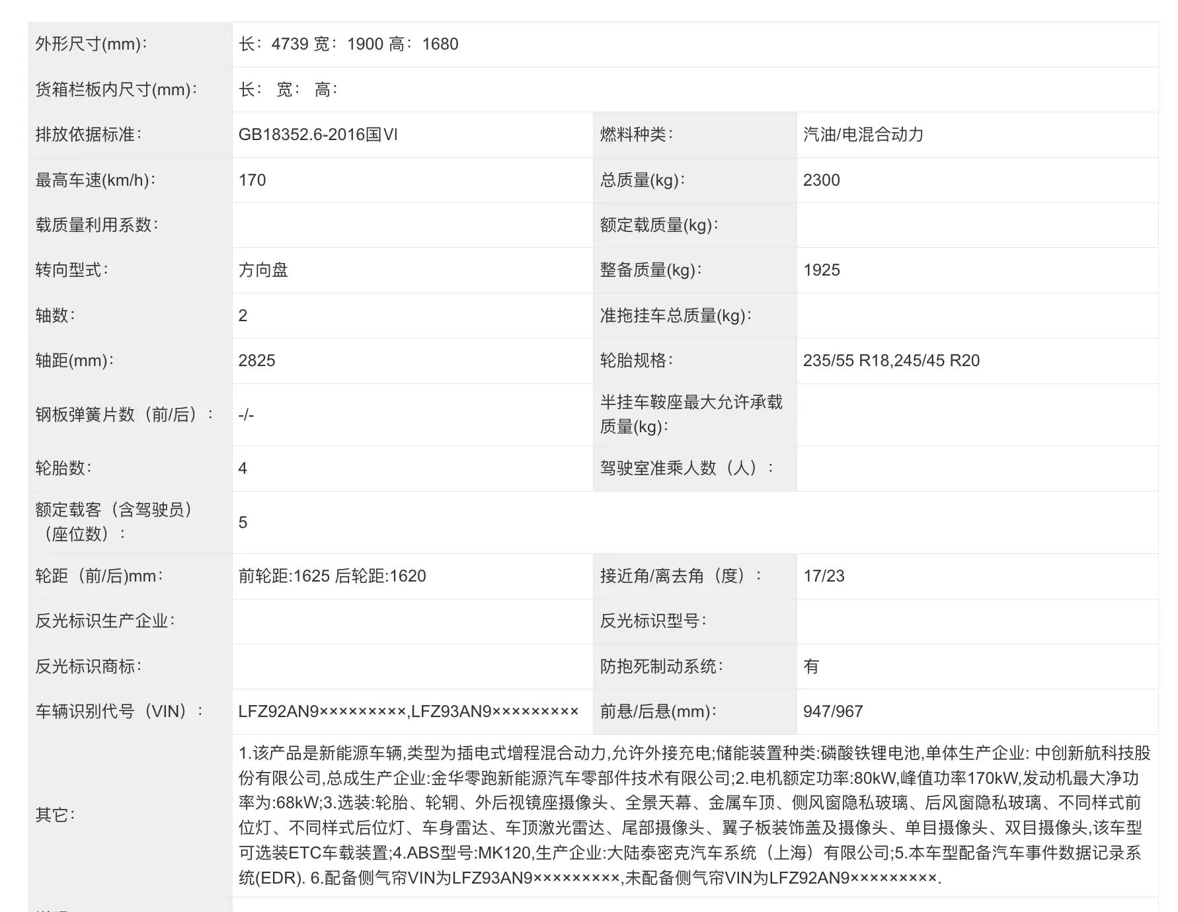
Task: Click the 其它 remarks paragraph text
Action: [x=695, y=815]
